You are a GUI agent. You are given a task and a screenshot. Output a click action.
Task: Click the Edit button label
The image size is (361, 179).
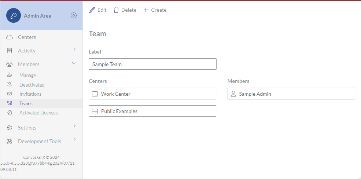pos(102,10)
